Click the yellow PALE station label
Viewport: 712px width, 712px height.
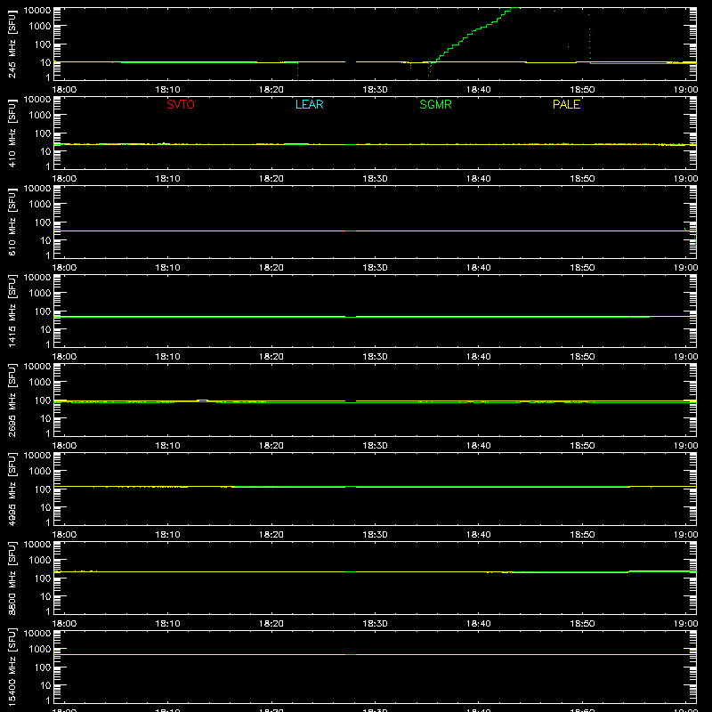pos(566,104)
